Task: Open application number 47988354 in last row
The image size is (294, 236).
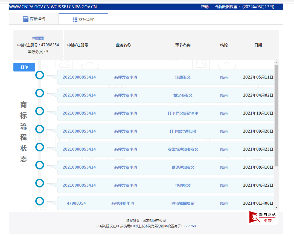Action: (76, 203)
